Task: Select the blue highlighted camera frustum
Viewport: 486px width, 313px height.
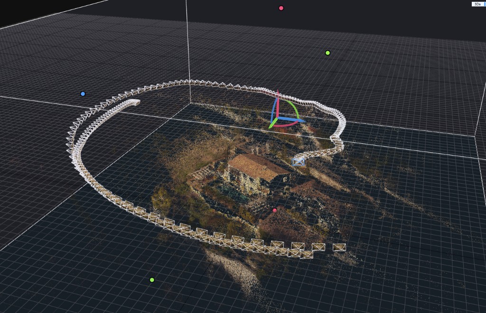Action: coord(298,161)
